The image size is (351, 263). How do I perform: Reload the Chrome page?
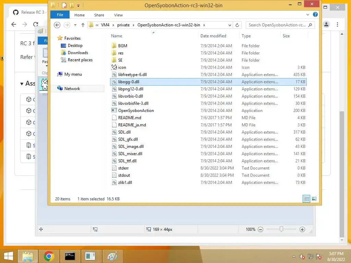[36, 24]
